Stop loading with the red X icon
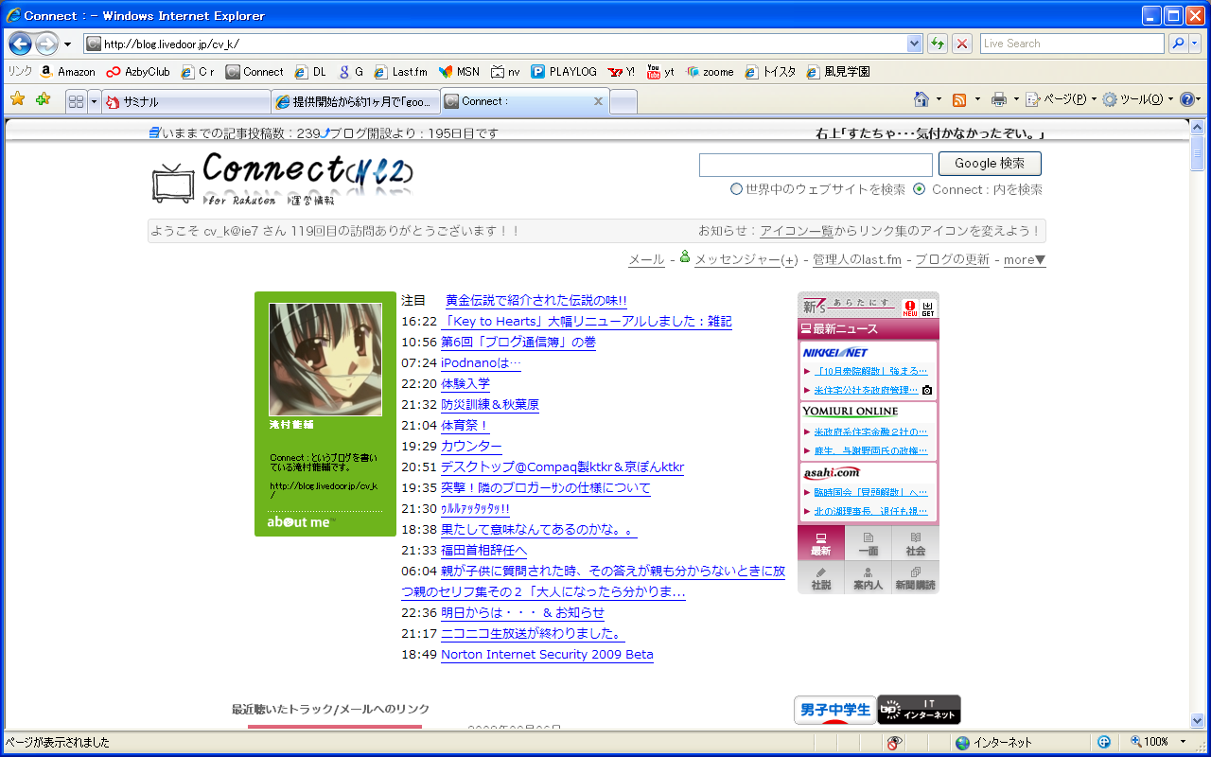Image resolution: width=1211 pixels, height=757 pixels. (x=962, y=44)
